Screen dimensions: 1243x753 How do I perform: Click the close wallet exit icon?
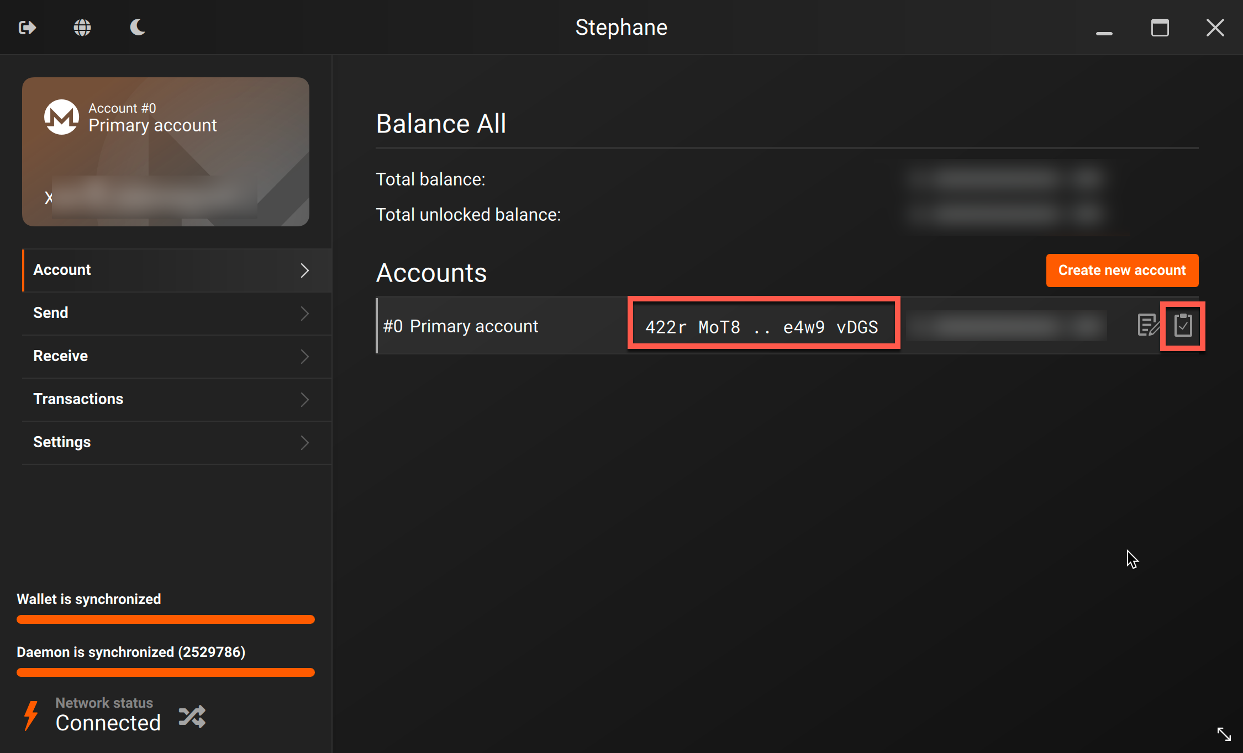click(27, 27)
